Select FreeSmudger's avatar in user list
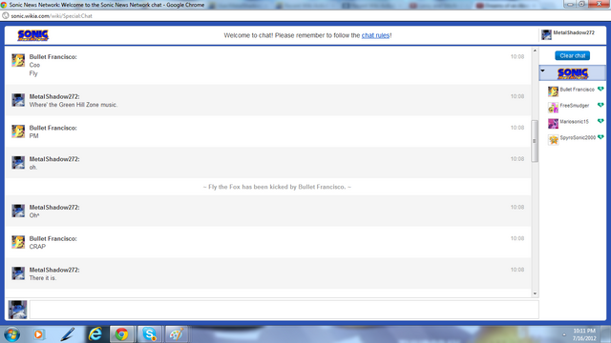This screenshot has height=343, width=611. click(x=553, y=108)
